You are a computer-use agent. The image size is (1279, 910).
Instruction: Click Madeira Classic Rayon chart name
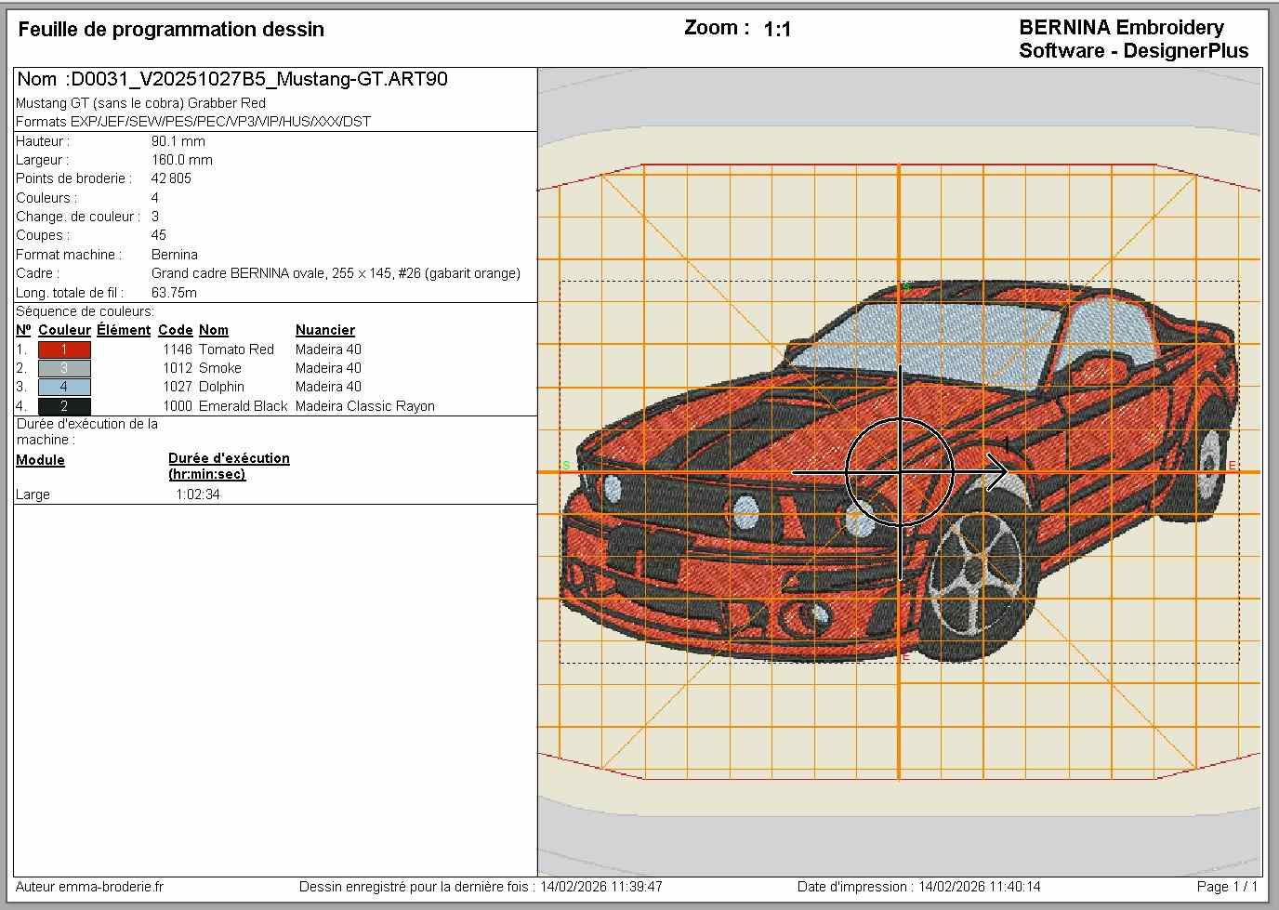click(365, 406)
